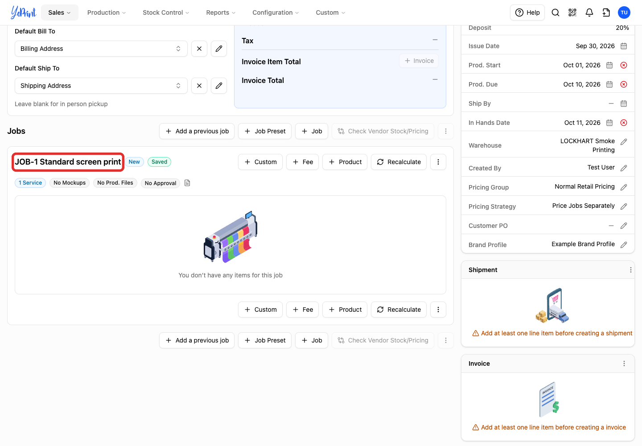Edit the Pricing Group value

pyautogui.click(x=624, y=187)
